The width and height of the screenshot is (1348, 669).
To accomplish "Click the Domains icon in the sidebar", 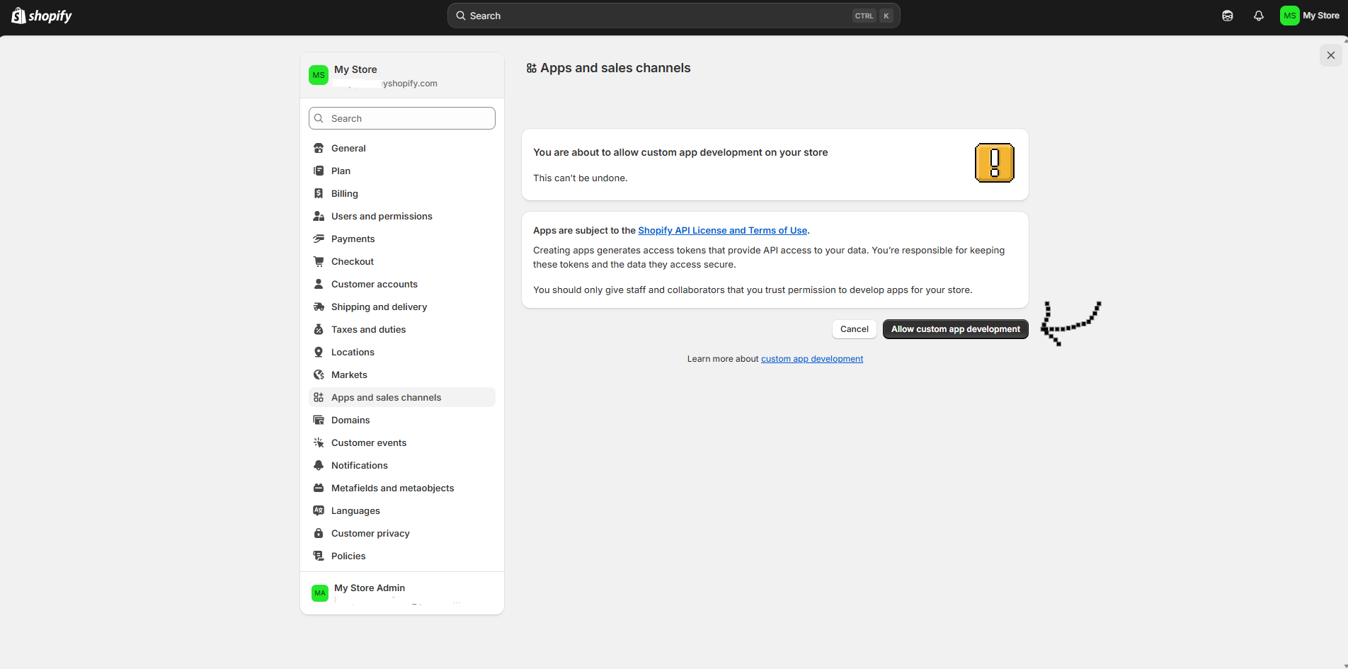I will point(319,420).
